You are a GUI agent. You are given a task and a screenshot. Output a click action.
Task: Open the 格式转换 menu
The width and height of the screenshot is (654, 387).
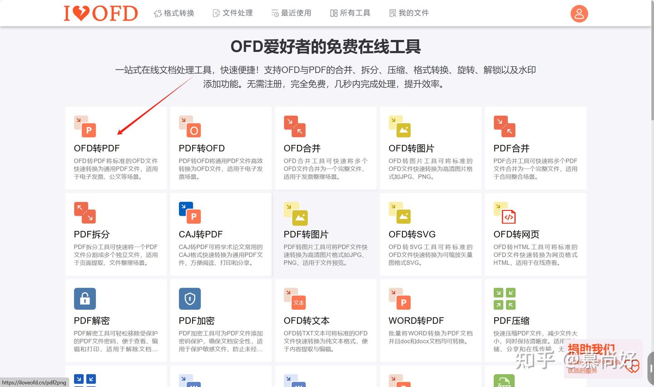[x=174, y=13]
